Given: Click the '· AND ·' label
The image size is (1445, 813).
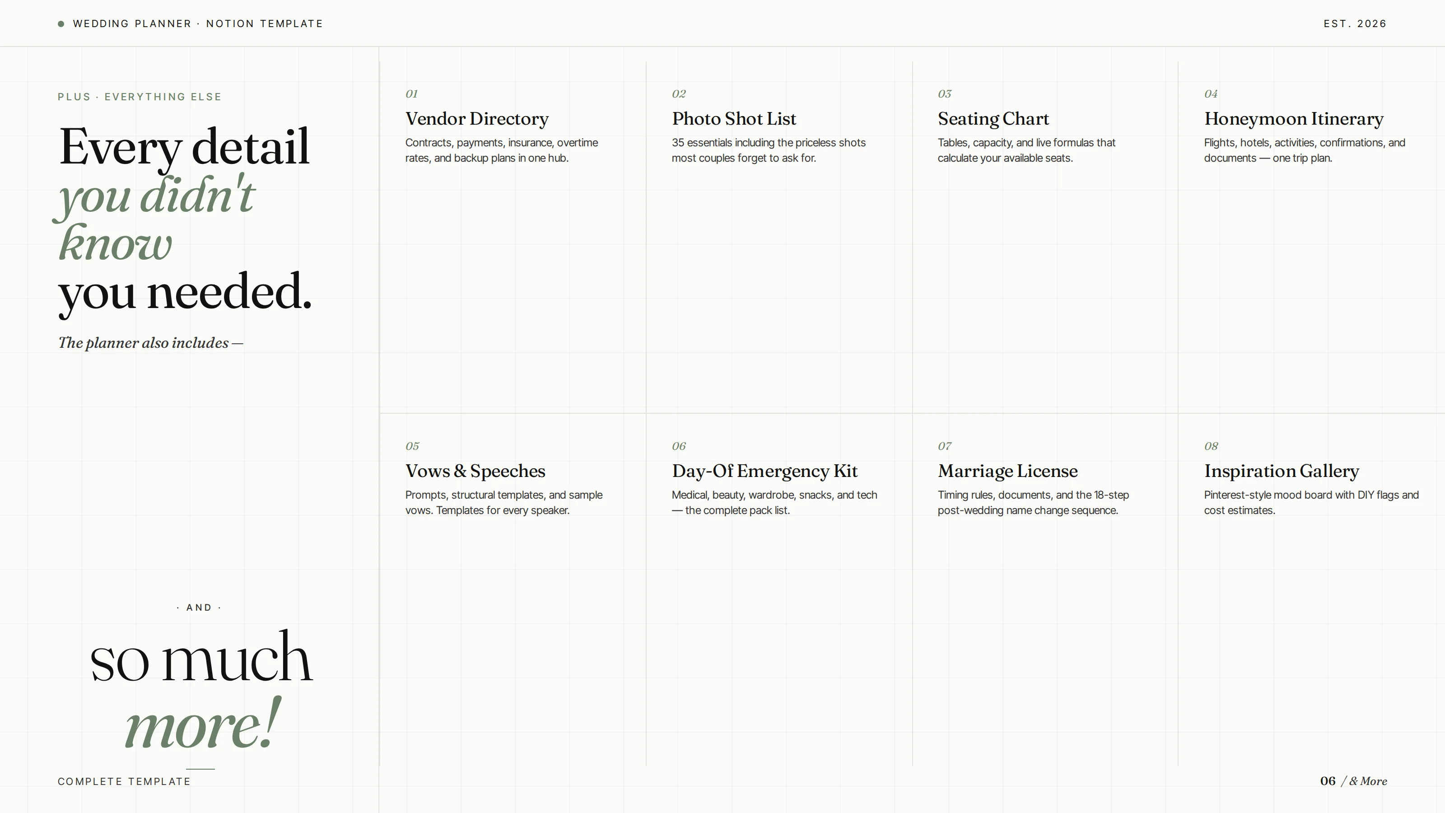Looking at the screenshot, I should click(x=199, y=607).
